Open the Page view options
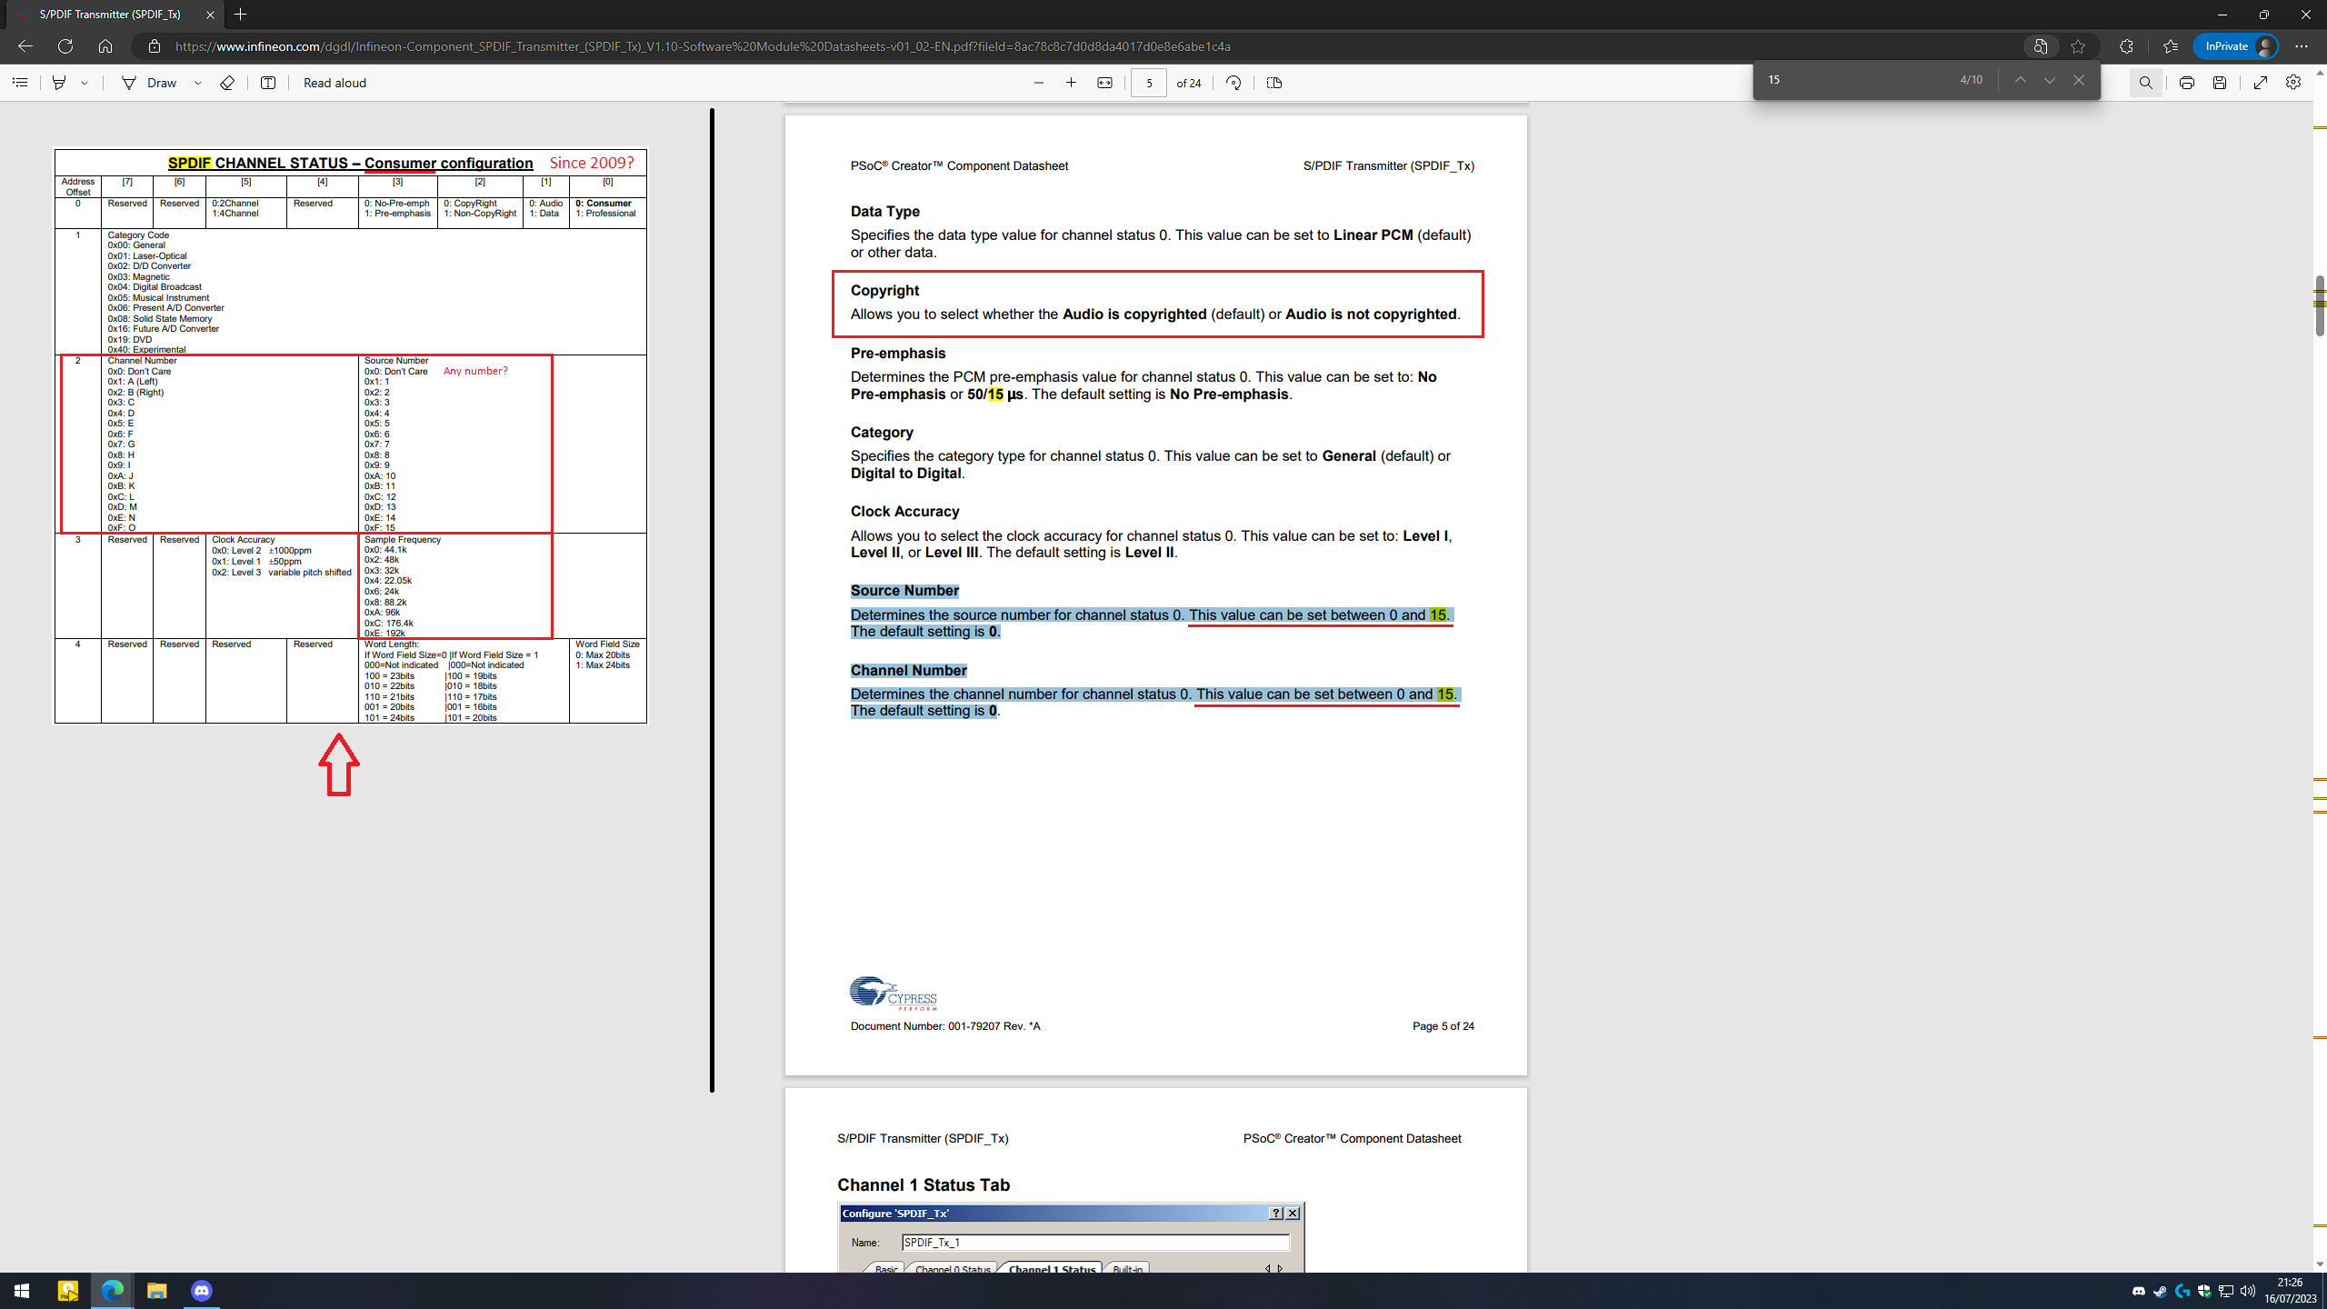Viewport: 2327px width, 1309px height. (1274, 83)
